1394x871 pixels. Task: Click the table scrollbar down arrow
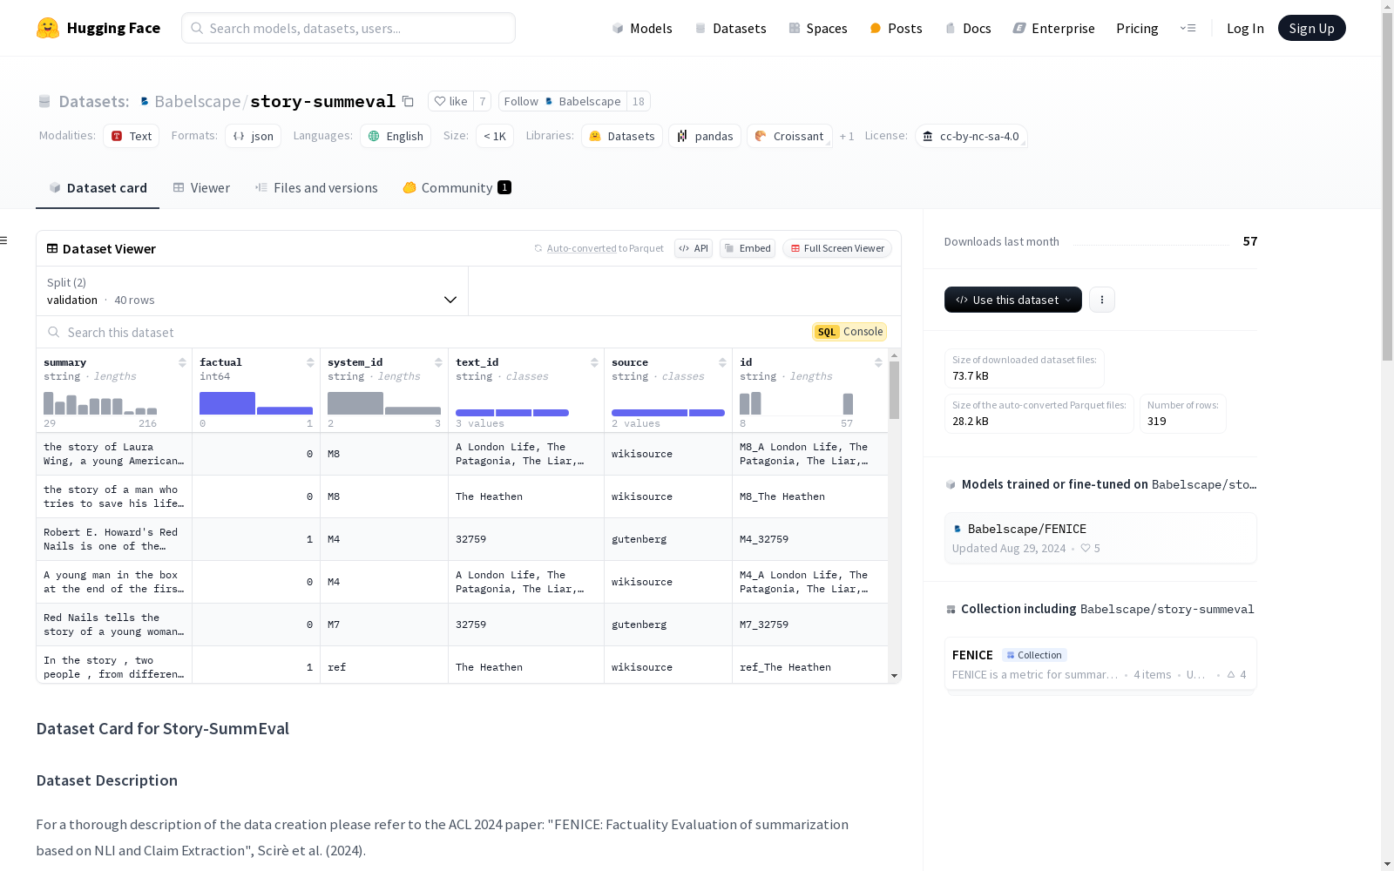tap(894, 676)
